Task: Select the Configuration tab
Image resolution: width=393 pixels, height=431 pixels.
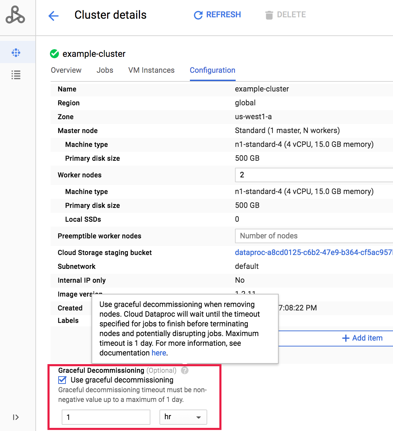Action: point(212,70)
